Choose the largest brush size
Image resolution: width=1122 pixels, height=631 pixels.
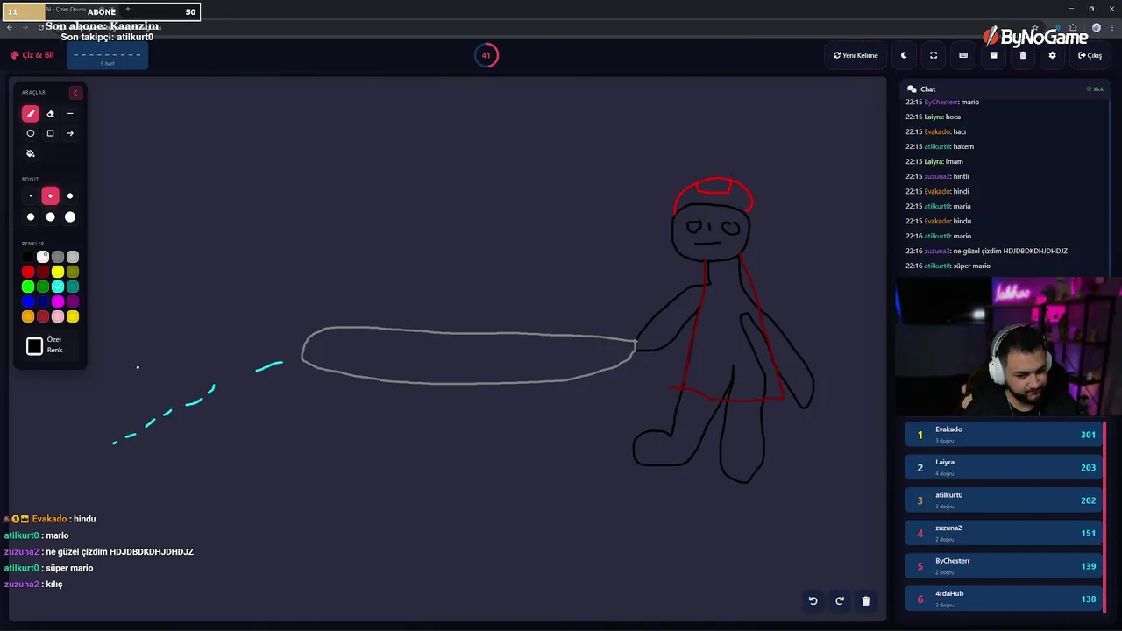pos(70,216)
